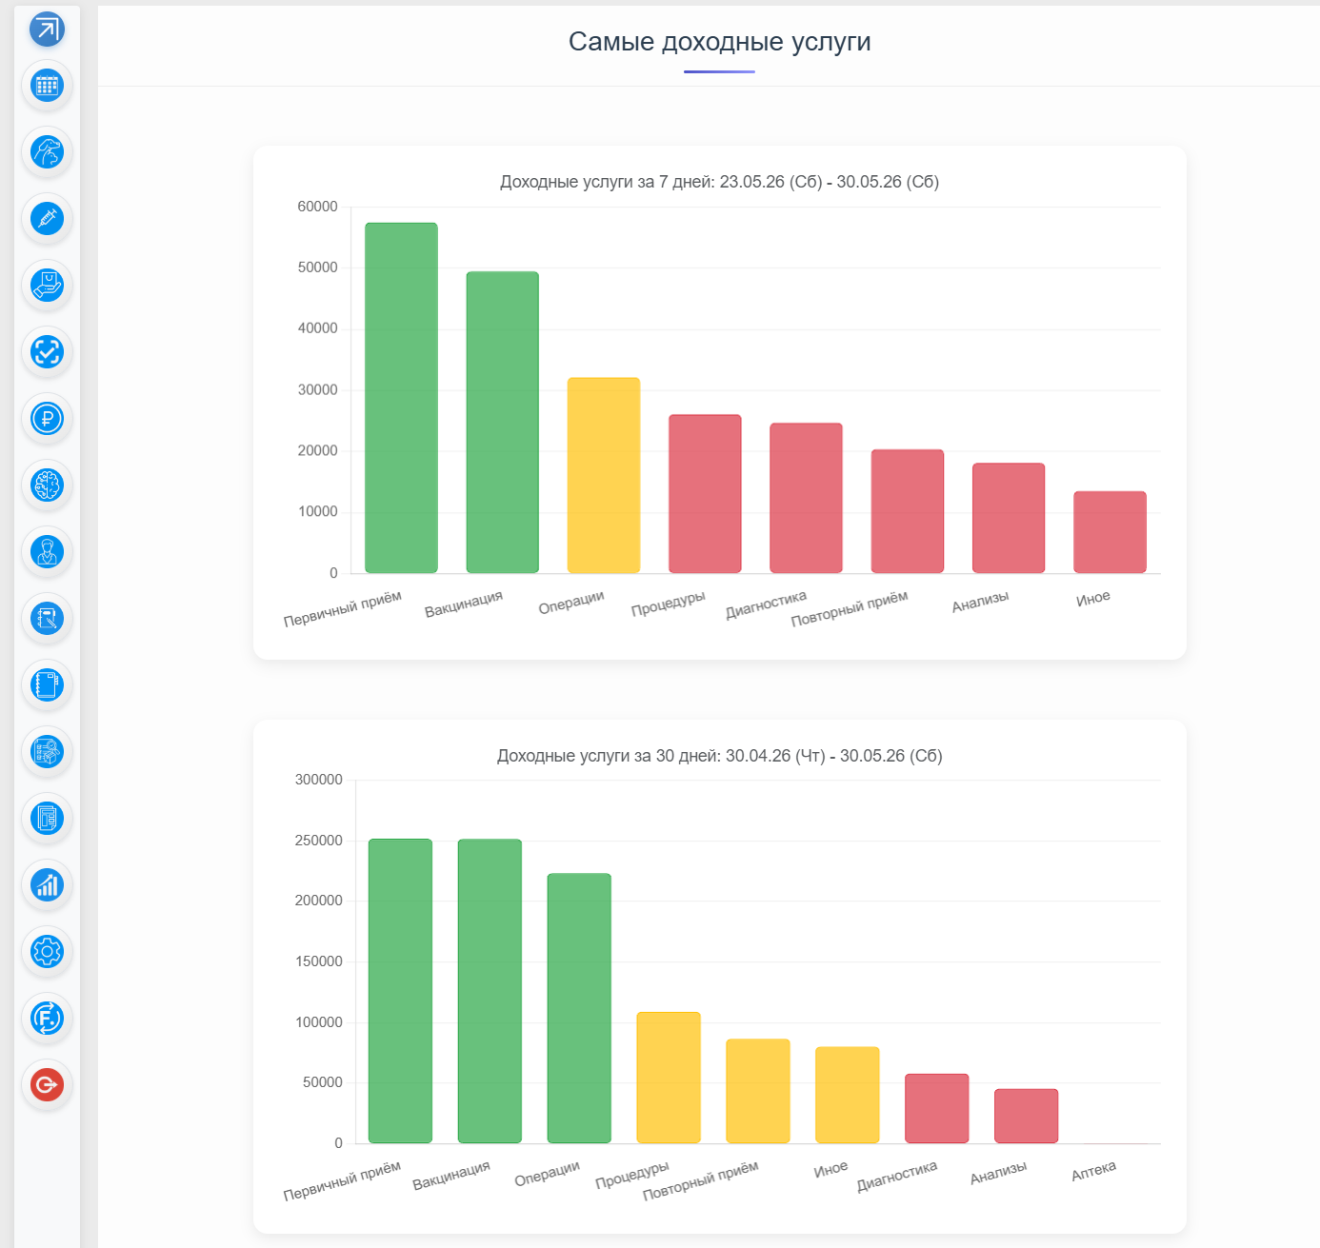This screenshot has height=1248, width=1320.
Task: Open the calendar schedule icon in sidebar
Action: point(47,86)
